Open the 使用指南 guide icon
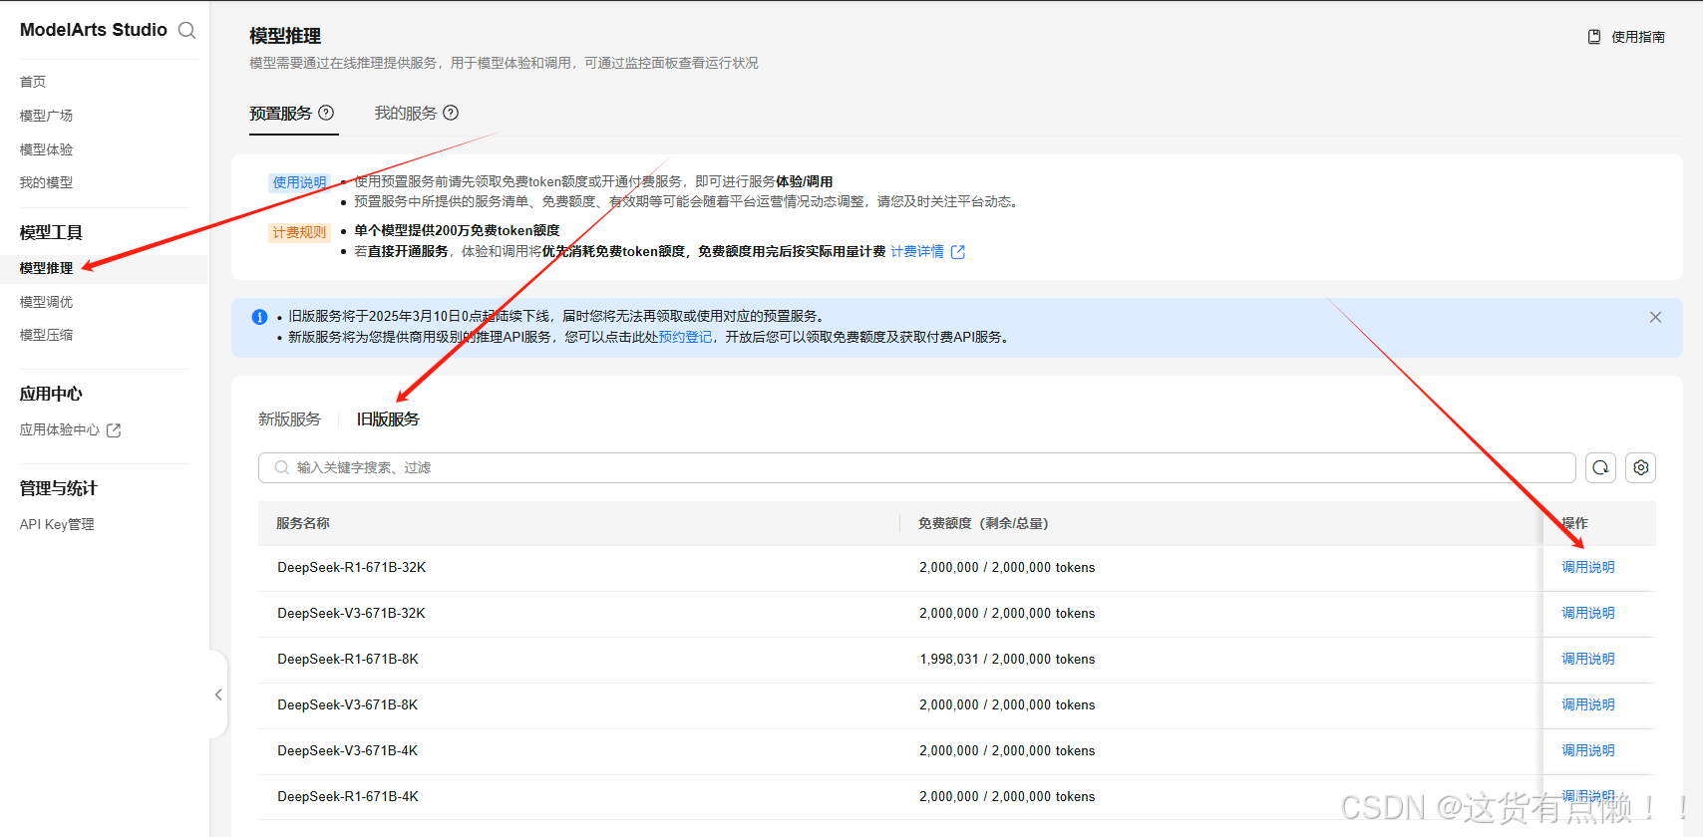The height and width of the screenshot is (837, 1703). [x=1594, y=37]
